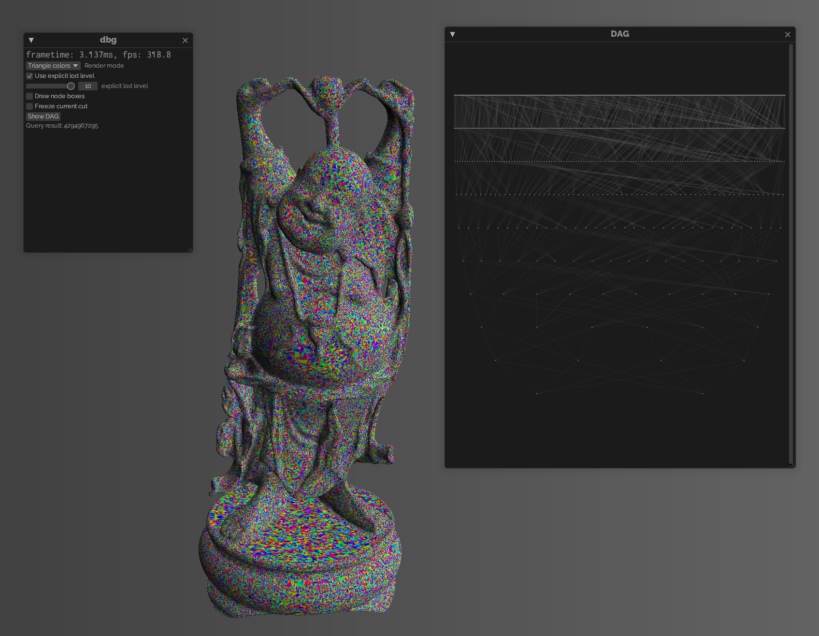Image resolution: width=819 pixels, height=636 pixels.
Task: Close the DAG panel
Action: 788,34
